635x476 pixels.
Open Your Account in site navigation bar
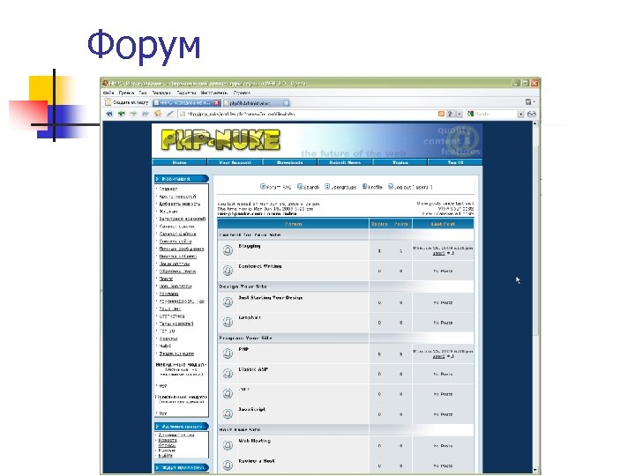235,162
